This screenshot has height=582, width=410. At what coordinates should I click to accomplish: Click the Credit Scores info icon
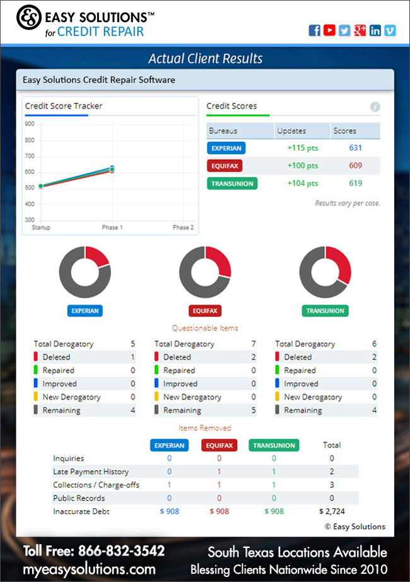tap(375, 107)
